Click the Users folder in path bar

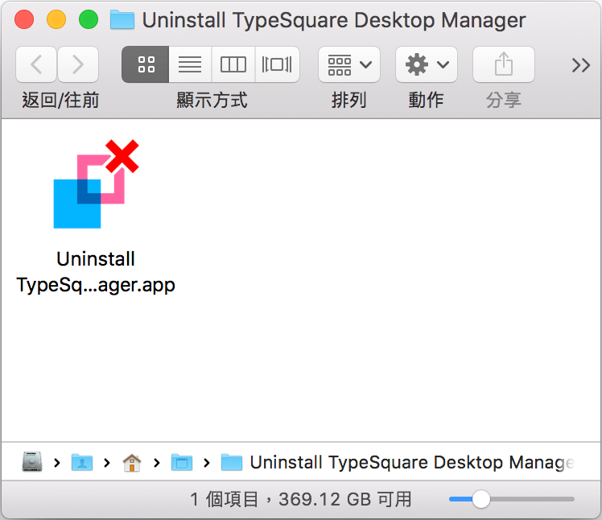pos(82,462)
